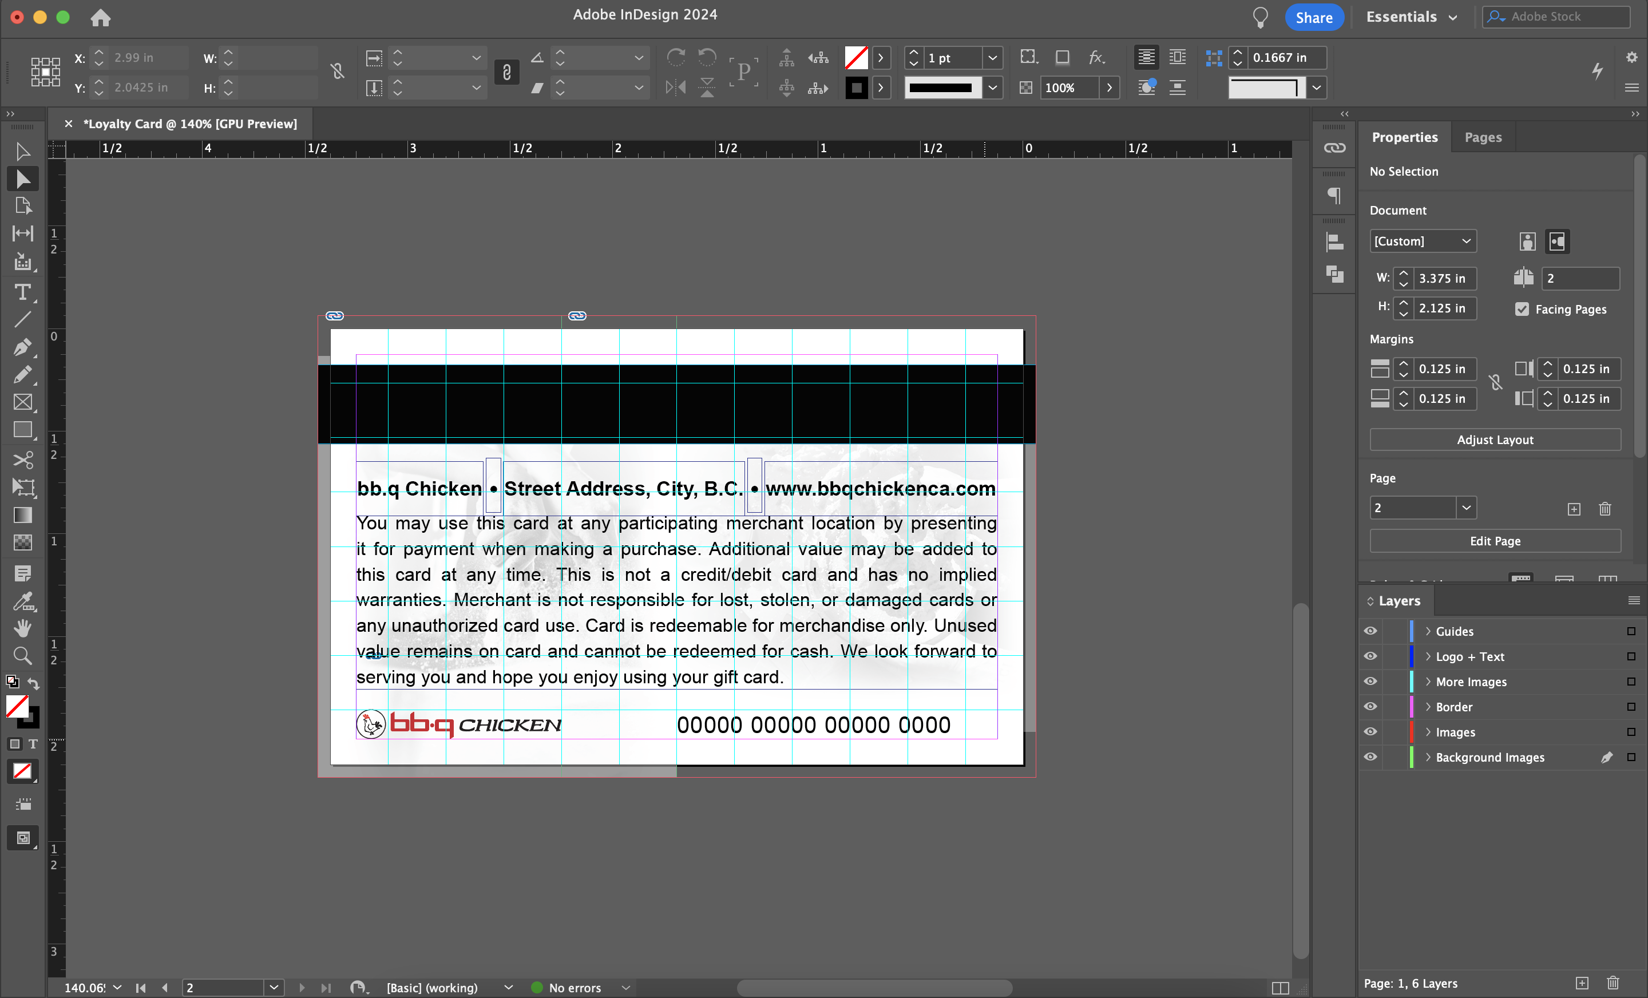Screen dimensions: 1648x998
Task: Toggle constrain proportions for width and height
Action: [x=337, y=71]
